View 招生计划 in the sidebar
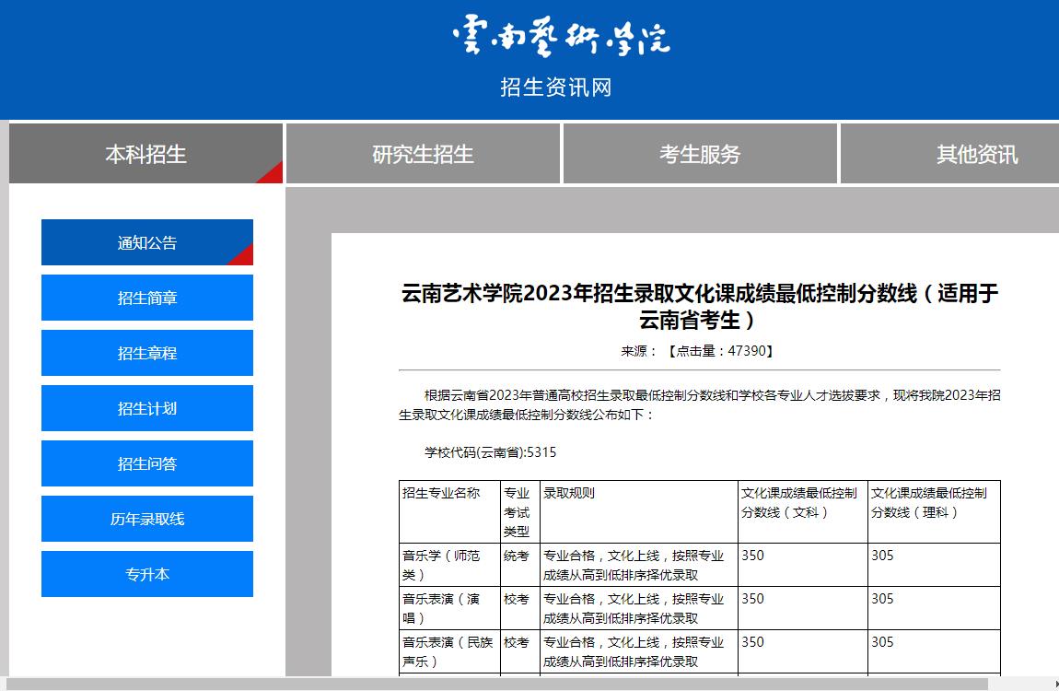The image size is (1059, 691). (x=147, y=409)
